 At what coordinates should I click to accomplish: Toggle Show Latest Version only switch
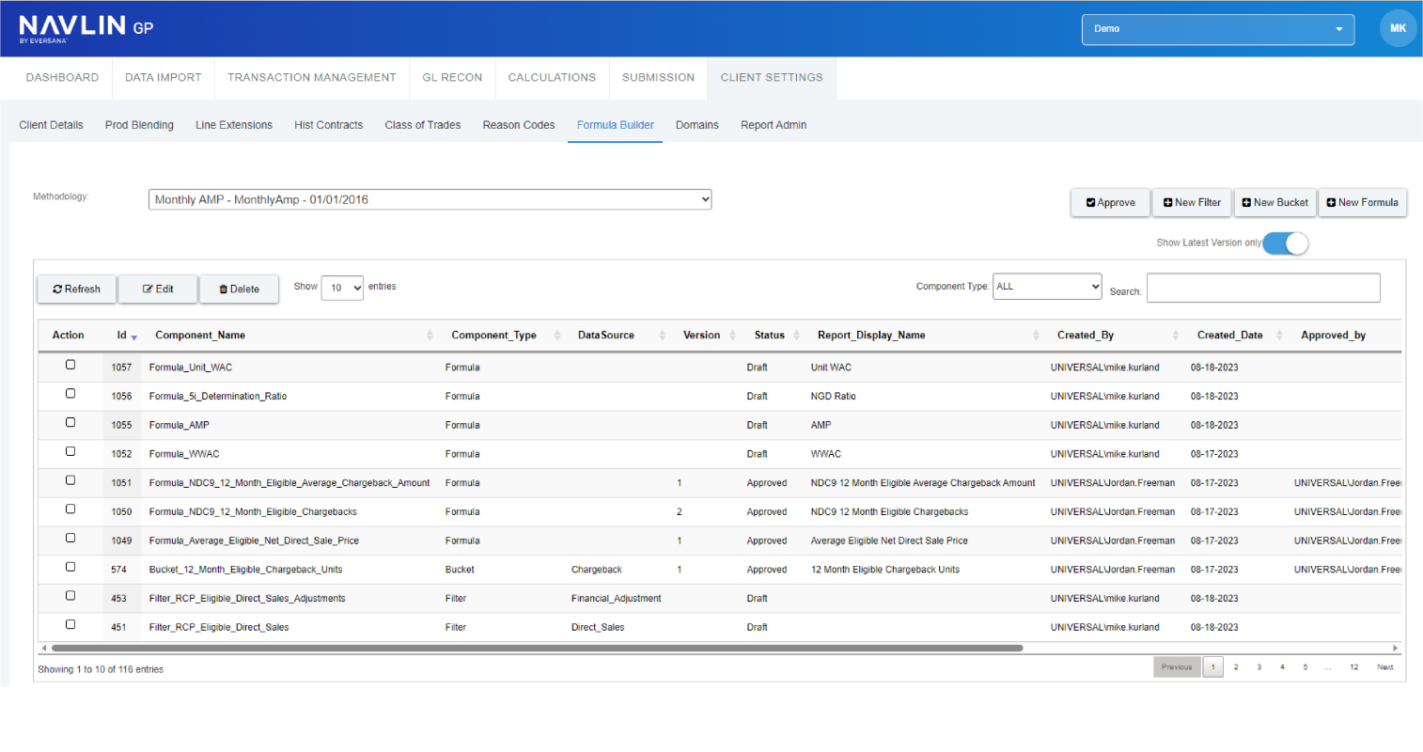[x=1285, y=243]
